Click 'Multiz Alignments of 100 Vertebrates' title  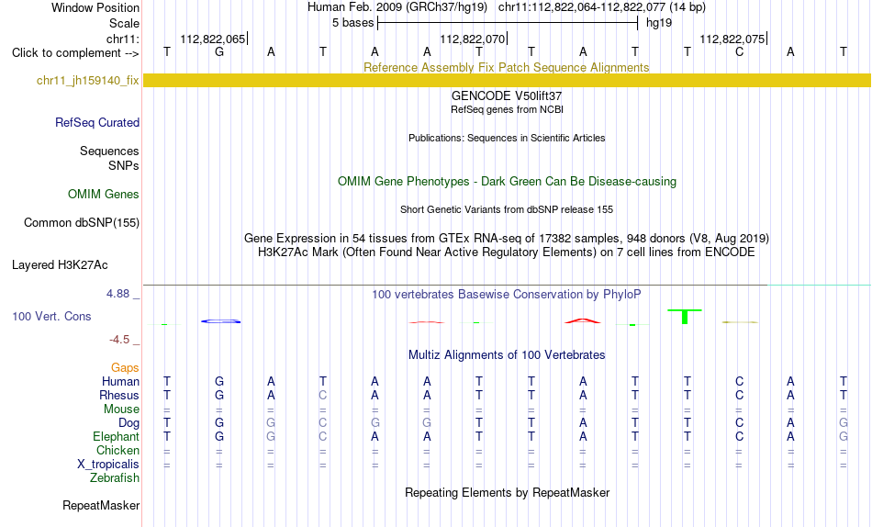pyautogui.click(x=507, y=355)
